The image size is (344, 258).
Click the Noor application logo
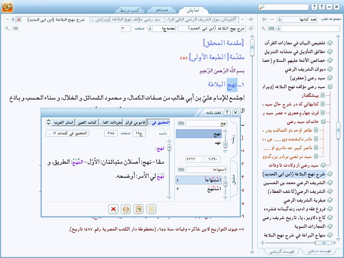(7, 6)
